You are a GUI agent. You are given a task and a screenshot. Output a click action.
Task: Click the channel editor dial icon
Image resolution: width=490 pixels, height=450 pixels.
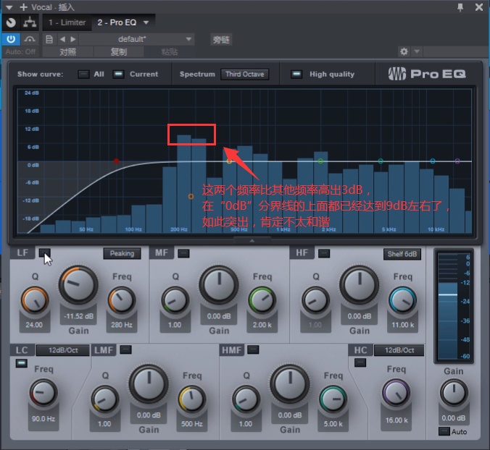click(x=11, y=22)
